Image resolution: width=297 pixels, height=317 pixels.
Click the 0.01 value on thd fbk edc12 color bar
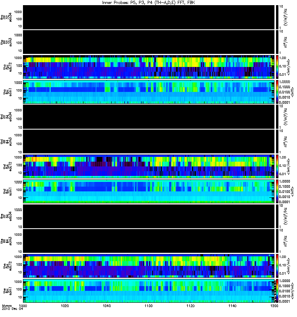point(283,174)
